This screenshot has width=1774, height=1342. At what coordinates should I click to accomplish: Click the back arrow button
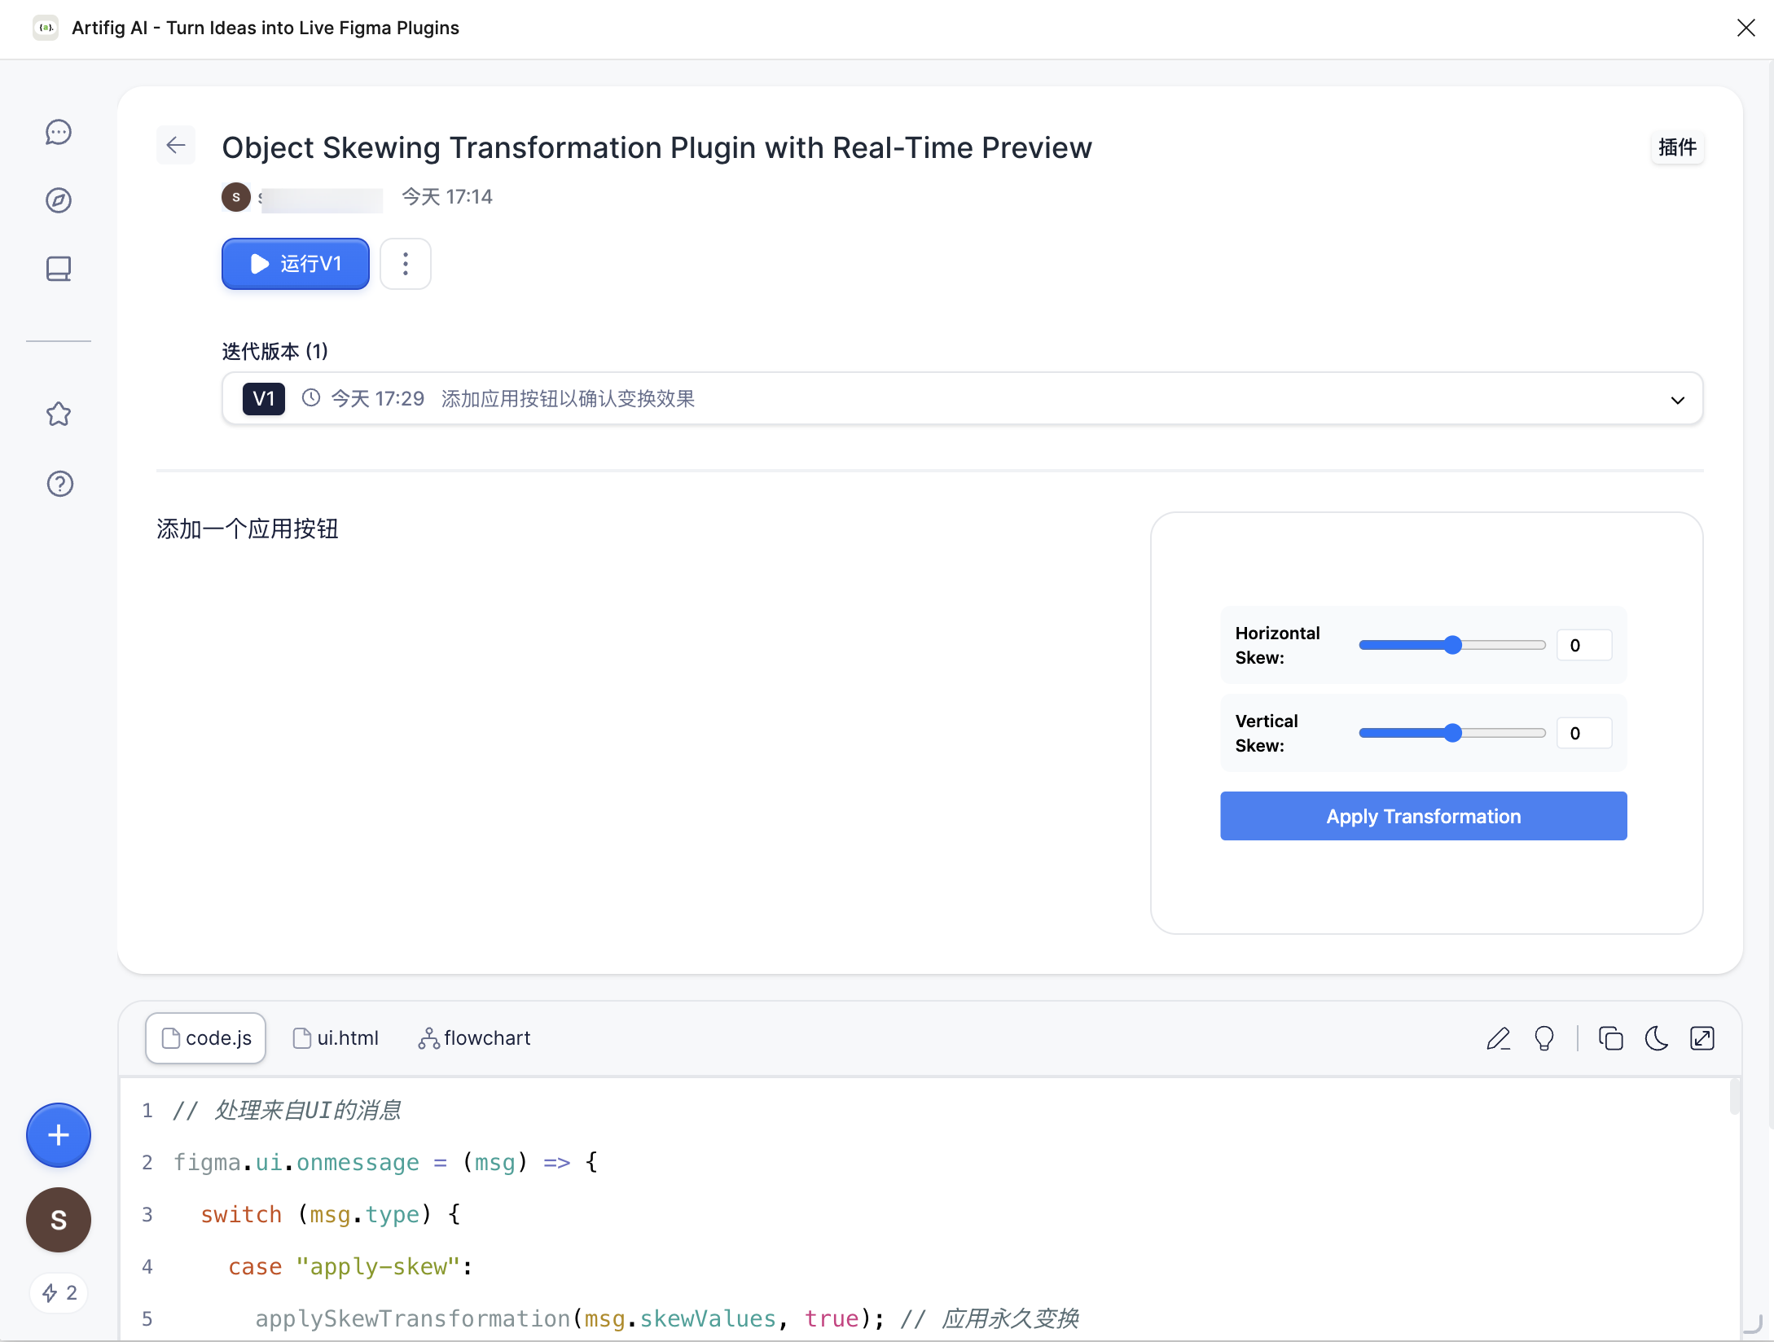tap(176, 146)
